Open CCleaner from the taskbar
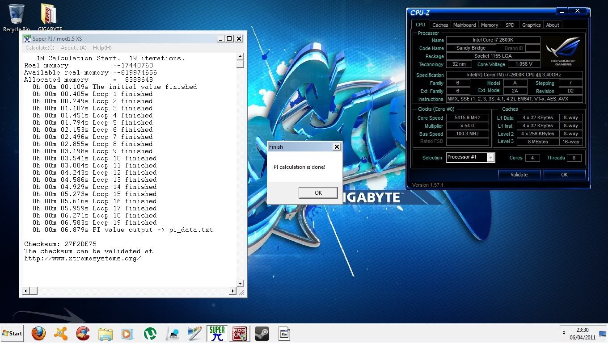 point(83,333)
